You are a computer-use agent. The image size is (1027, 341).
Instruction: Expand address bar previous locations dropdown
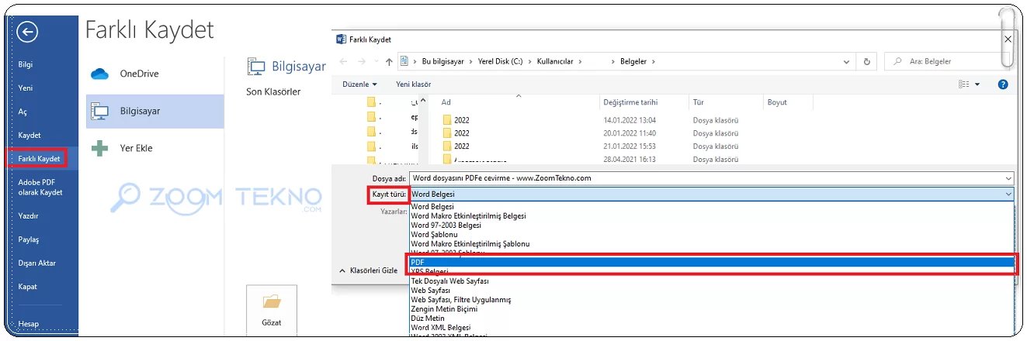847,61
